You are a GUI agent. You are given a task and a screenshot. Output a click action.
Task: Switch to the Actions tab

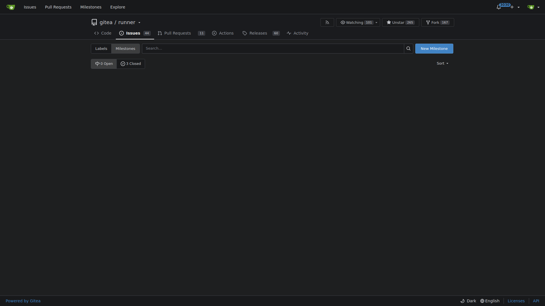[223, 33]
